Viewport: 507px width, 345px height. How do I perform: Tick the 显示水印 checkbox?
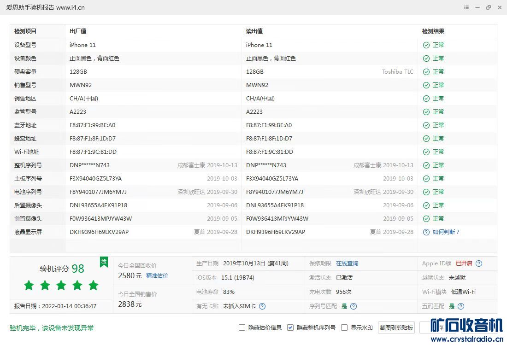coord(344,327)
